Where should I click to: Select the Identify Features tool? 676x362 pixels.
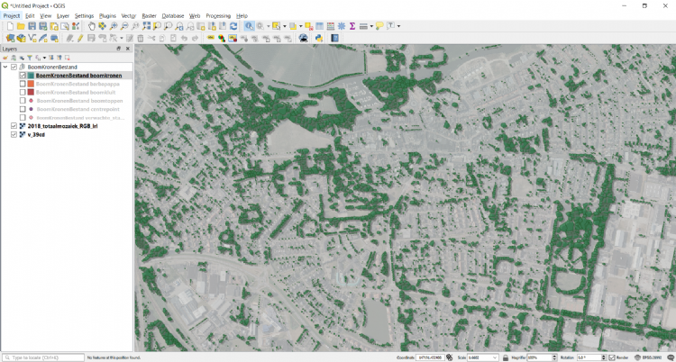[249, 26]
